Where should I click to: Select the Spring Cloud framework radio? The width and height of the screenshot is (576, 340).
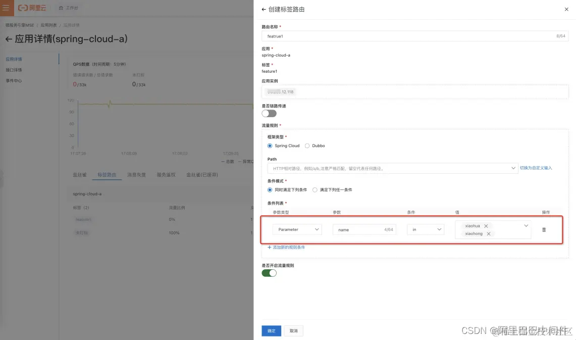pyautogui.click(x=270, y=146)
